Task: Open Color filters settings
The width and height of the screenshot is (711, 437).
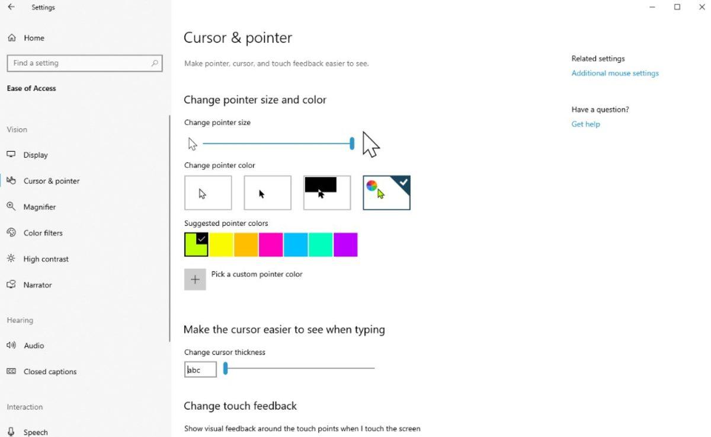Action: pyautogui.click(x=42, y=232)
